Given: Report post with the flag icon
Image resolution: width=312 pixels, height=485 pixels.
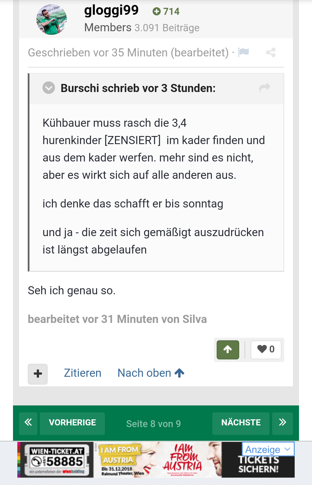Looking at the screenshot, I should point(244,52).
